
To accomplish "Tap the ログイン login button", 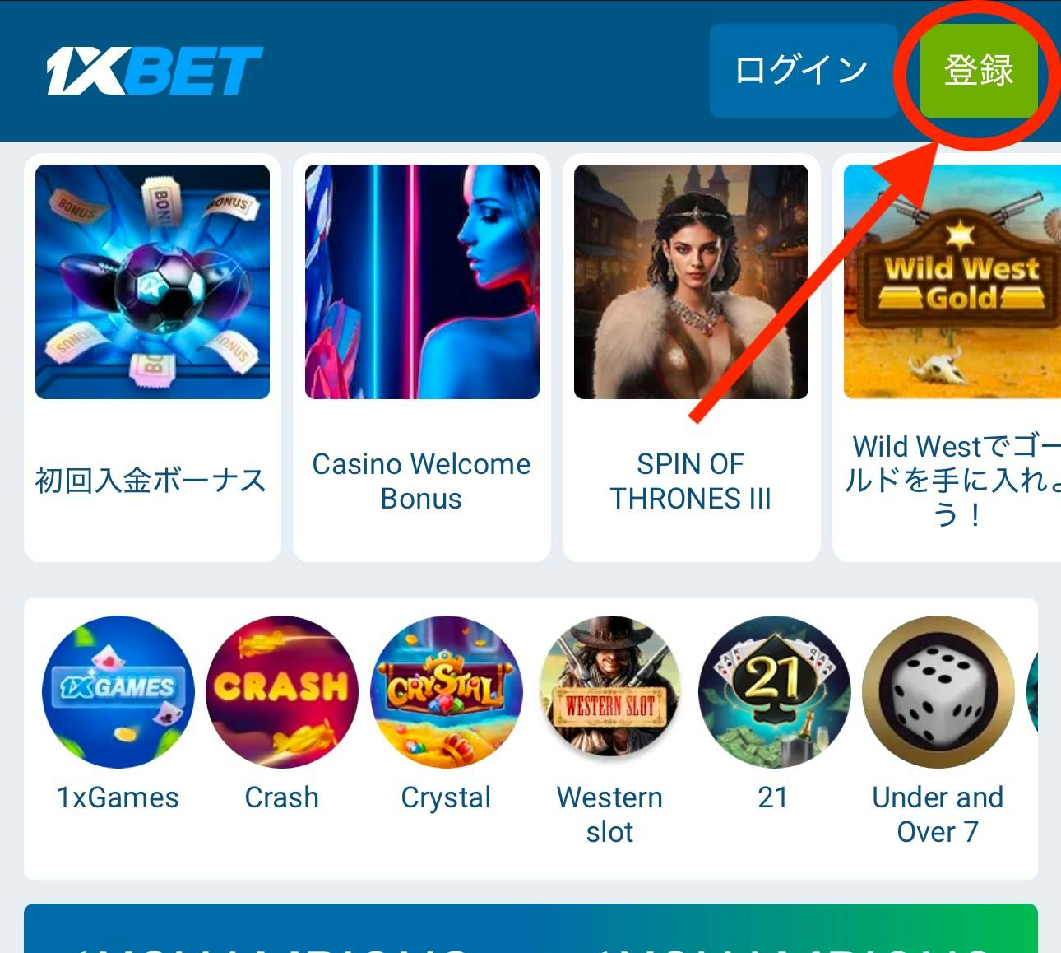I will [802, 70].
